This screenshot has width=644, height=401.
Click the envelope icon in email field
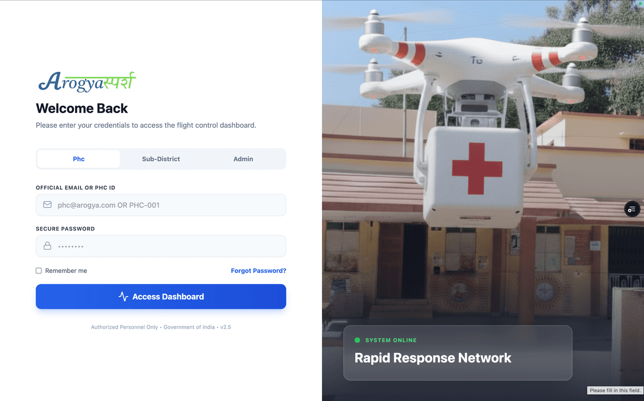[x=47, y=205]
